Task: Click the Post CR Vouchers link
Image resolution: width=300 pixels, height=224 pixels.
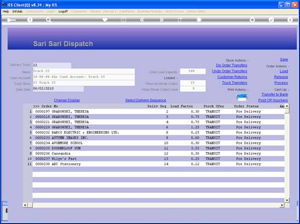Action: (273, 100)
